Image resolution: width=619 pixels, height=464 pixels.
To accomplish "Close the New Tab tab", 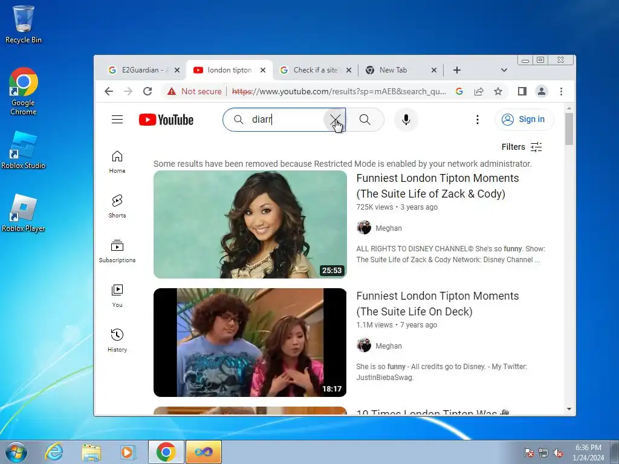I will 434,70.
